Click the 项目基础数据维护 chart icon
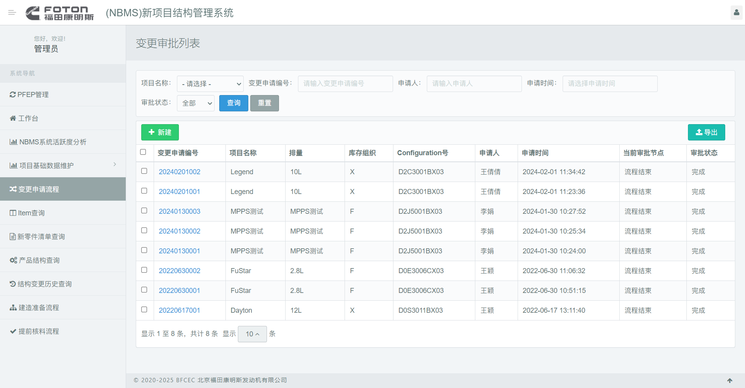Viewport: 745px width, 388px height. [14, 166]
